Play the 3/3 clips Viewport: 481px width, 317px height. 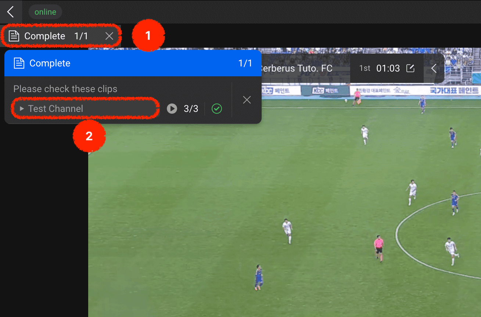pos(172,109)
